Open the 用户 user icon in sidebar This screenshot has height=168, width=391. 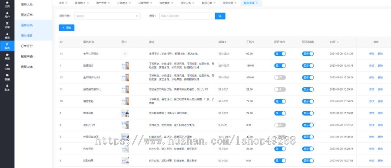tap(7, 15)
